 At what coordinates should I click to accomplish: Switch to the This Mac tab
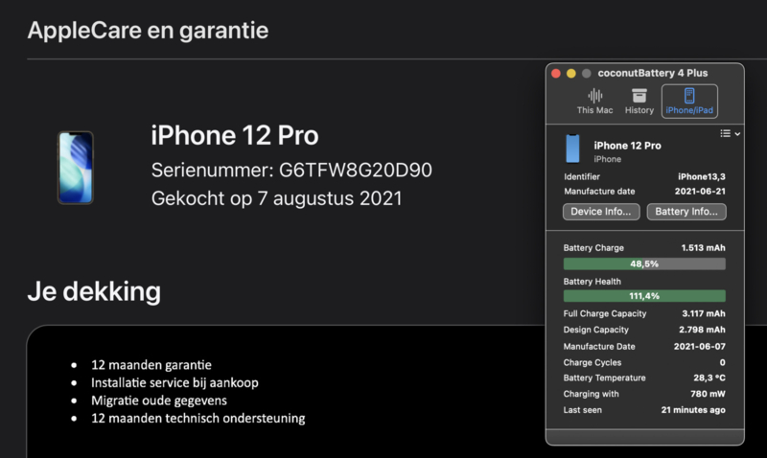pyautogui.click(x=595, y=101)
